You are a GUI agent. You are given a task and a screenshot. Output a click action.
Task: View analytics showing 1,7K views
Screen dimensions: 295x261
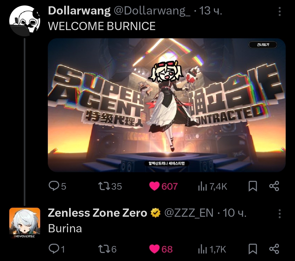coord(212,249)
